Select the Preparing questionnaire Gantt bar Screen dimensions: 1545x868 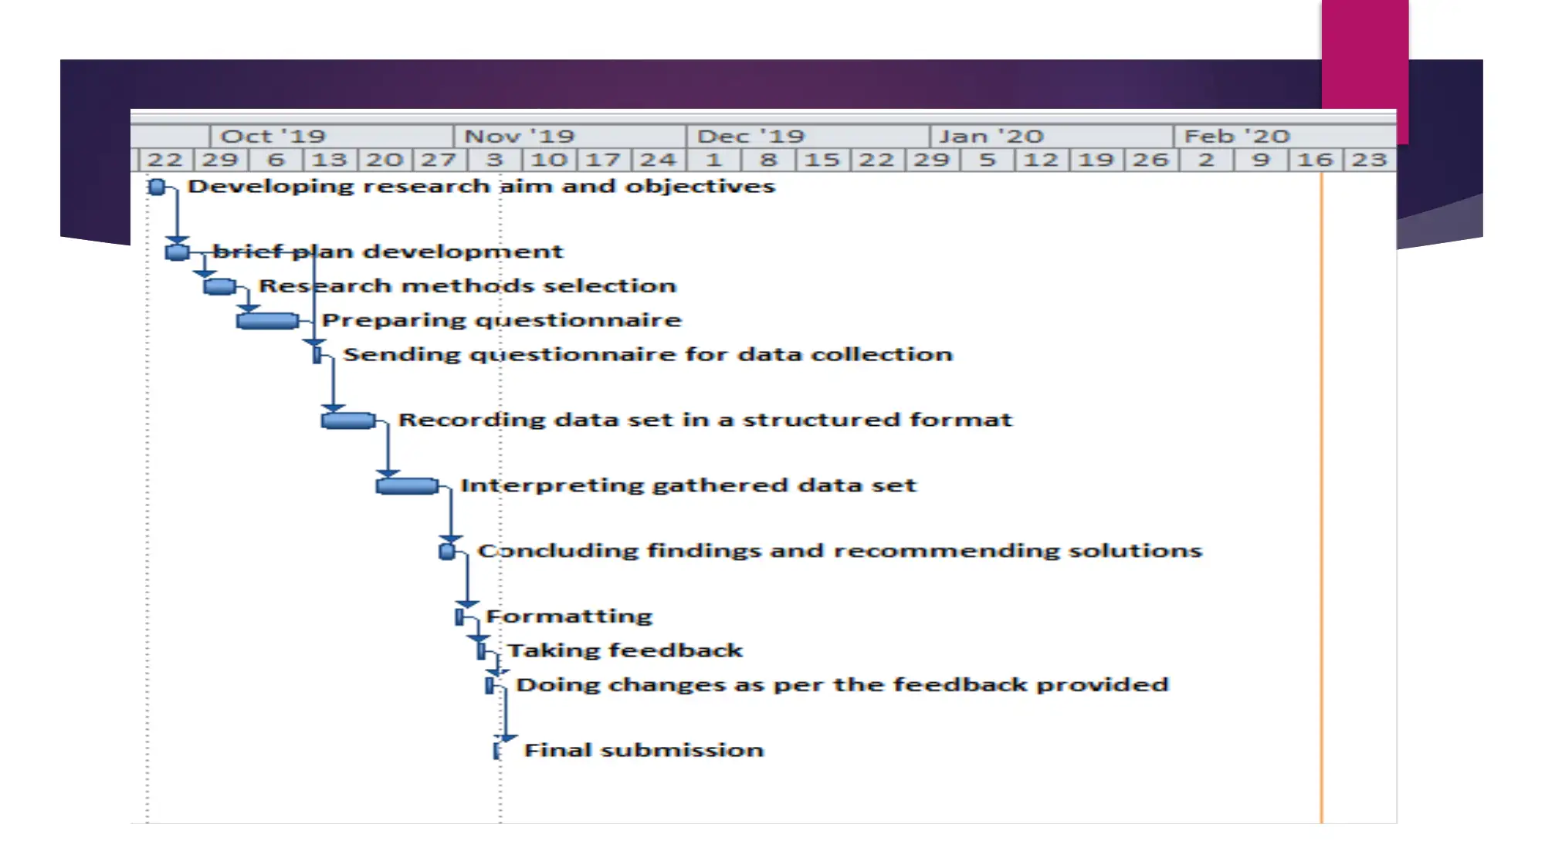click(268, 320)
